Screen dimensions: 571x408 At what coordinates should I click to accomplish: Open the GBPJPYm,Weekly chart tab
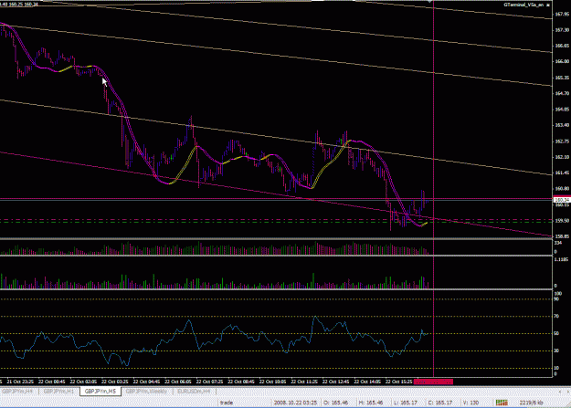[x=146, y=392]
